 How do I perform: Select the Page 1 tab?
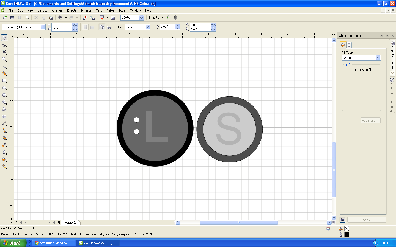(71, 223)
